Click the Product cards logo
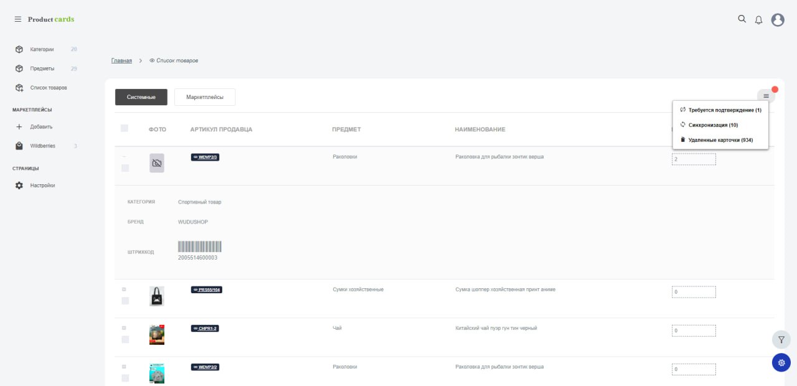The width and height of the screenshot is (797, 386). (x=51, y=19)
